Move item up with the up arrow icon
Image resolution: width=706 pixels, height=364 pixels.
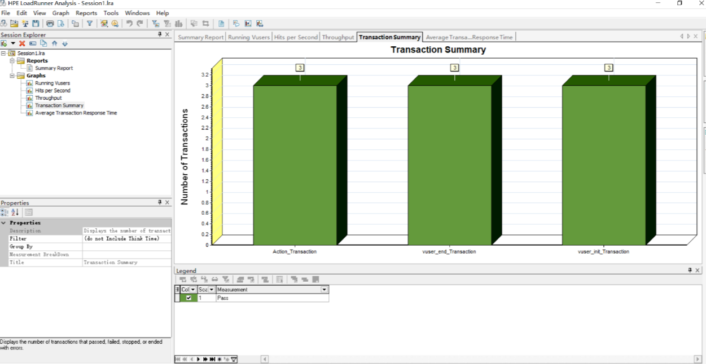click(x=54, y=43)
